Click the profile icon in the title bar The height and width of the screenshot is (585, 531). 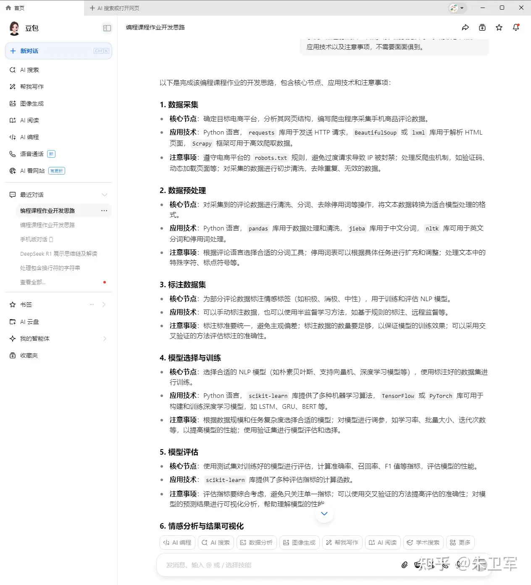click(x=453, y=8)
